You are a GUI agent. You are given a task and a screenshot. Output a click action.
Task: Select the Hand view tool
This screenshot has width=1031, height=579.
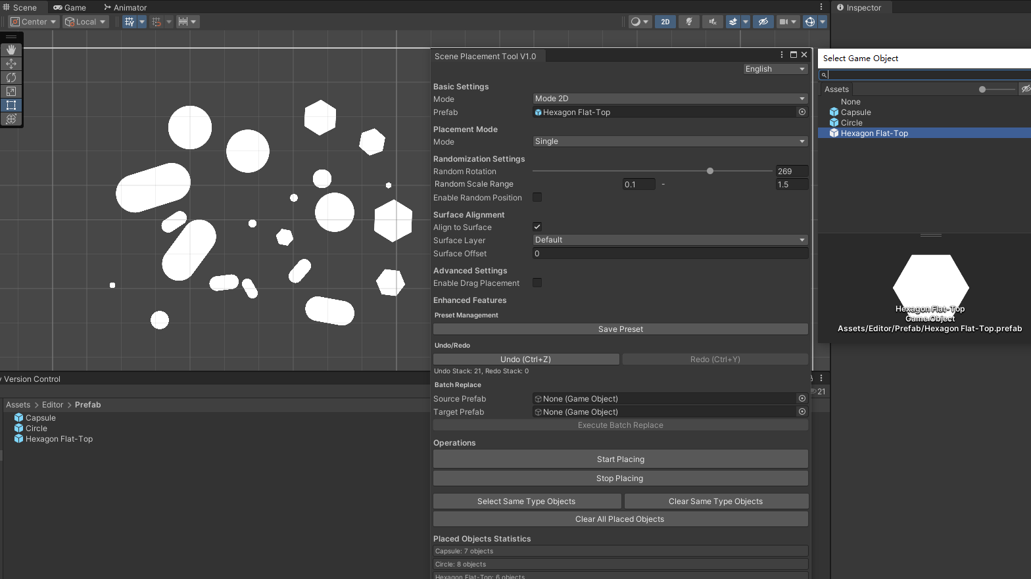(x=11, y=50)
